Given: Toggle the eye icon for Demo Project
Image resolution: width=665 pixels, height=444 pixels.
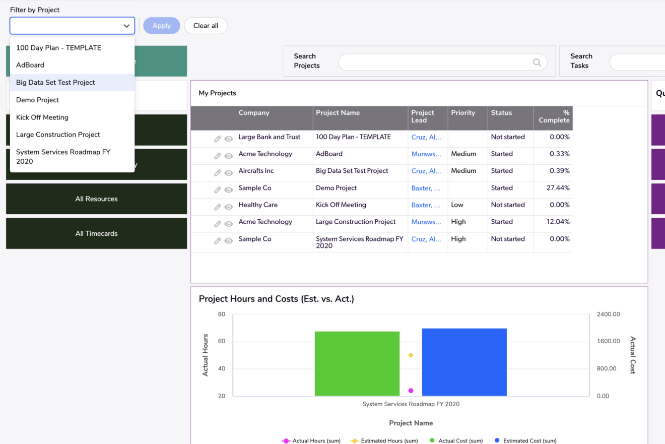Looking at the screenshot, I should pyautogui.click(x=229, y=188).
